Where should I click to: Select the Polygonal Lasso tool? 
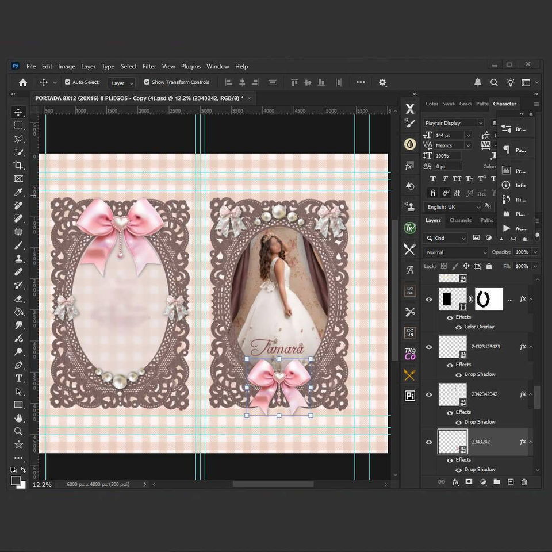[18, 139]
